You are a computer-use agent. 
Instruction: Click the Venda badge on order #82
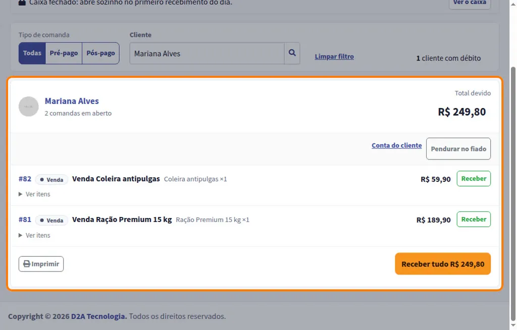pos(51,180)
